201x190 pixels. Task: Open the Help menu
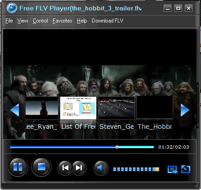click(x=82, y=21)
